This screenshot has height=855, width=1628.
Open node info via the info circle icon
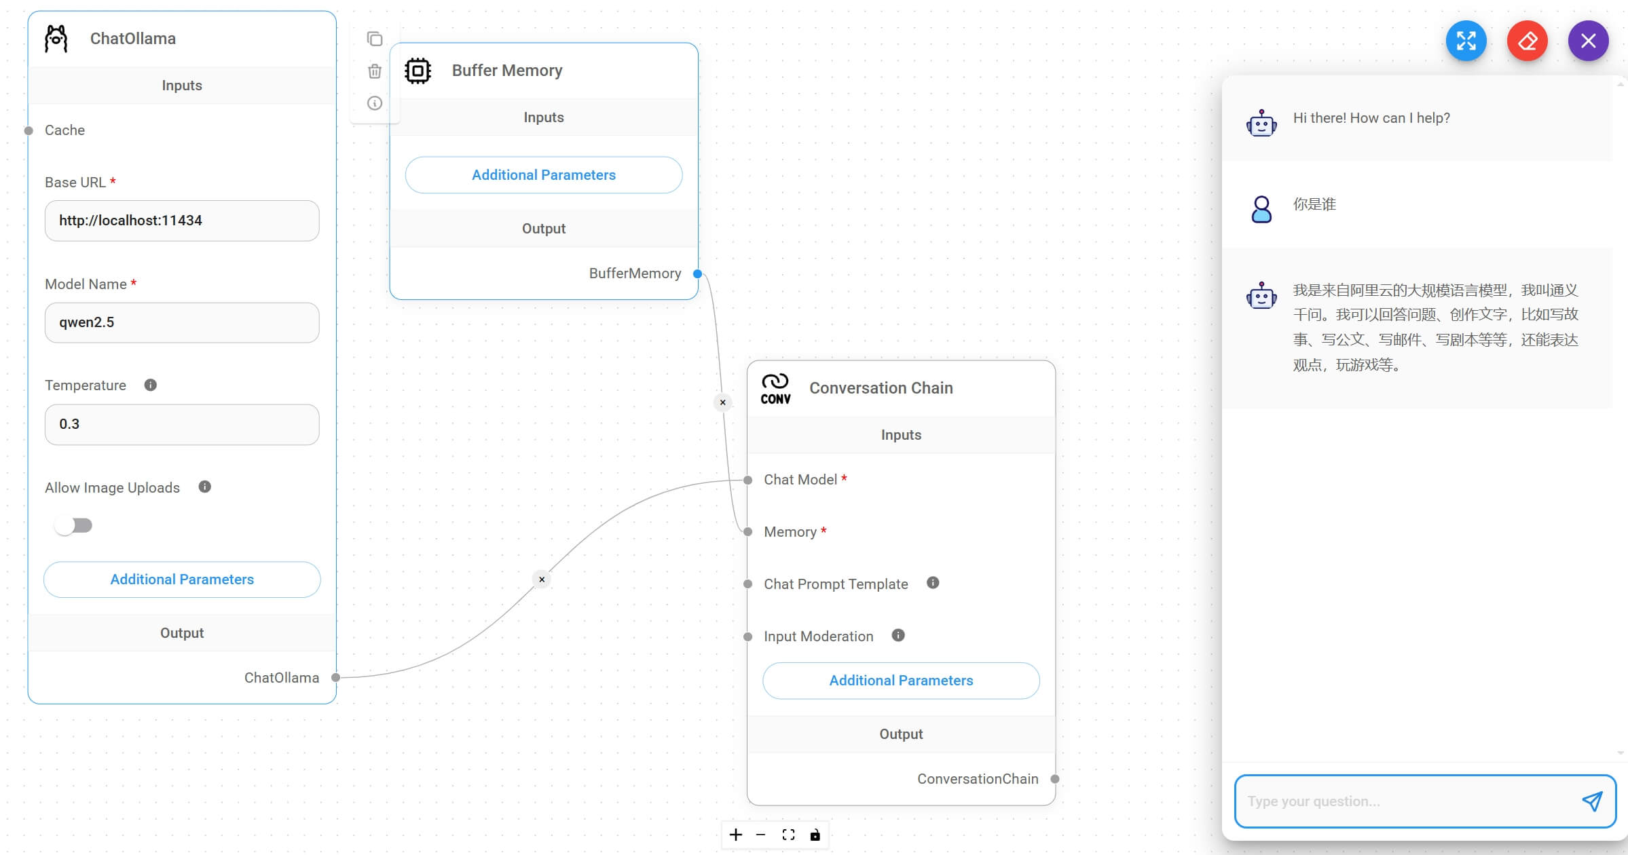pyautogui.click(x=375, y=103)
